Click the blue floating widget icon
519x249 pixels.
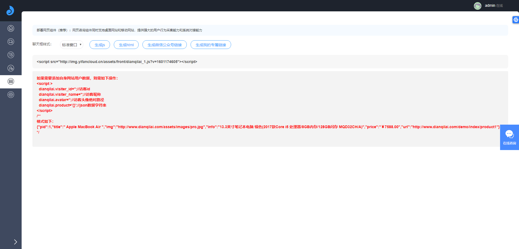coord(515,20)
